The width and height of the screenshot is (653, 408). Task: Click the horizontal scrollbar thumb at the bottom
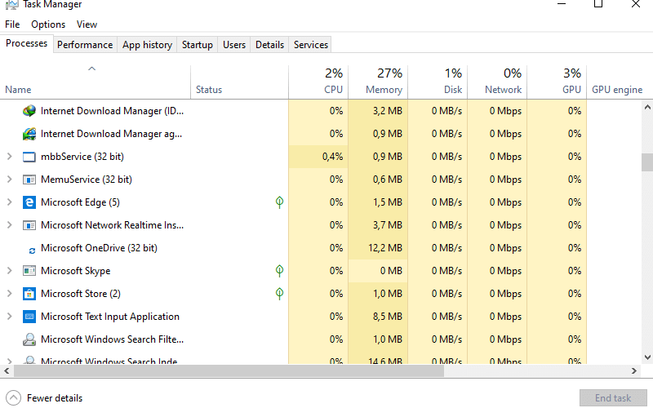tap(229, 370)
